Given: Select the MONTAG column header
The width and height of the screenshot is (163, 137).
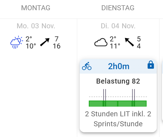Looking at the screenshot, I should point(36,8).
